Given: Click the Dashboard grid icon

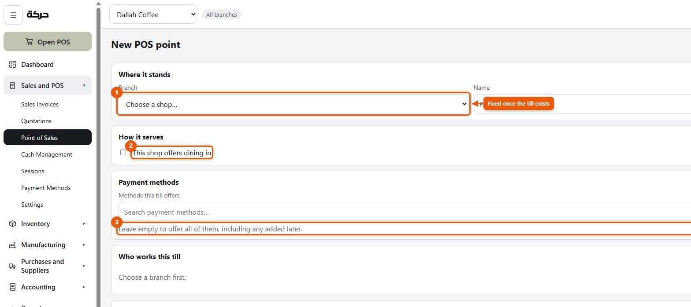Looking at the screenshot, I should (x=12, y=65).
